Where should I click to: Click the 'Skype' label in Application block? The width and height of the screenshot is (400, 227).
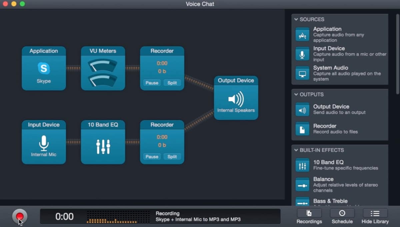[44, 81]
